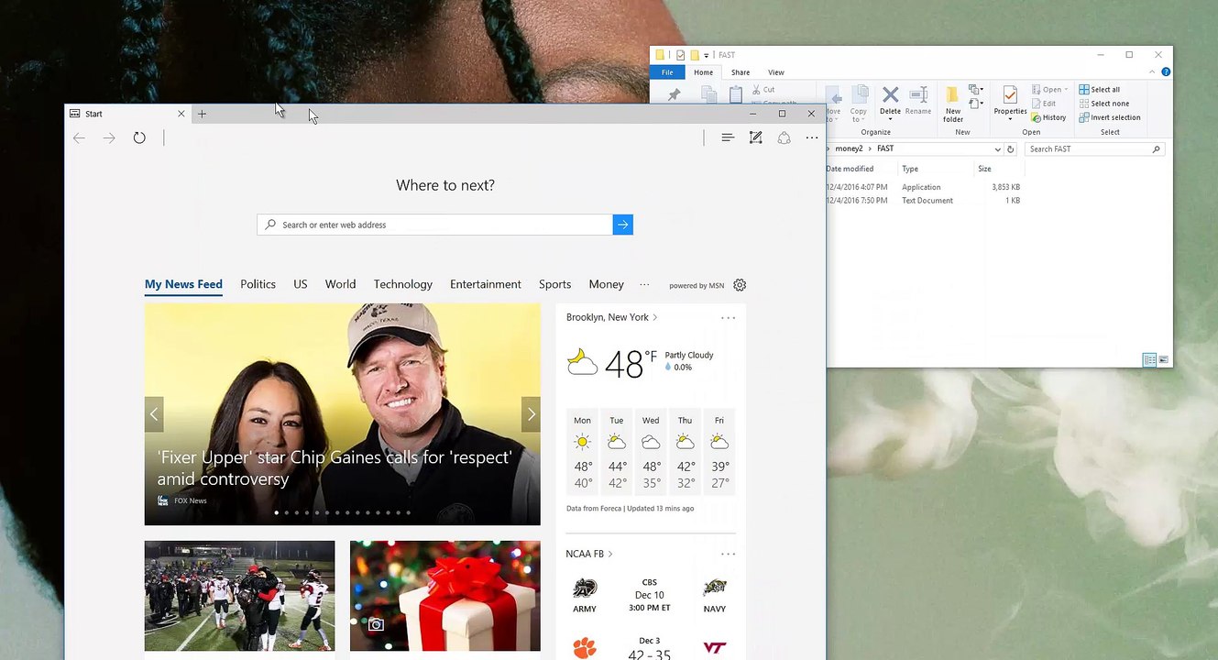Screen dimensions: 1218x660
Task: Switch to the World news tab
Action: click(x=340, y=284)
